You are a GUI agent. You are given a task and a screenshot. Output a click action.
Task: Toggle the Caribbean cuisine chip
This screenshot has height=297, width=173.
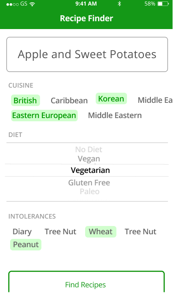[x=69, y=101]
